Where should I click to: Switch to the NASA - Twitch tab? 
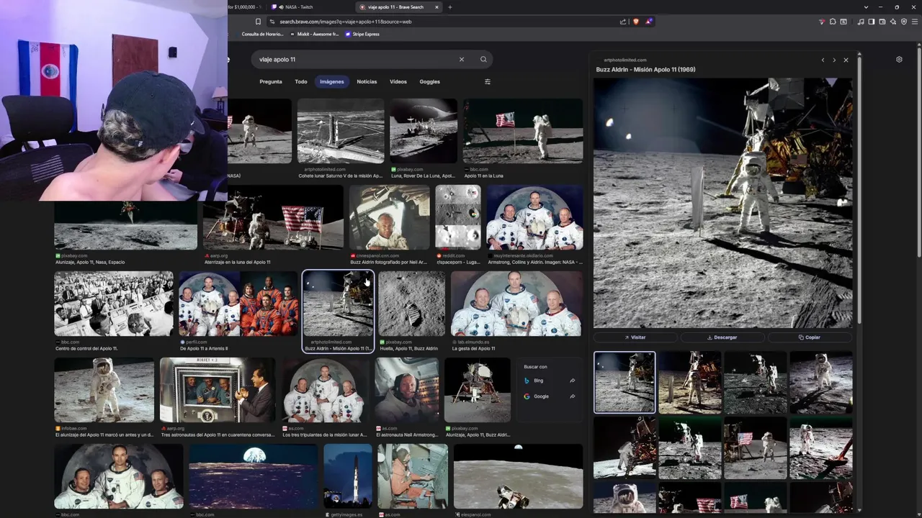[311, 7]
